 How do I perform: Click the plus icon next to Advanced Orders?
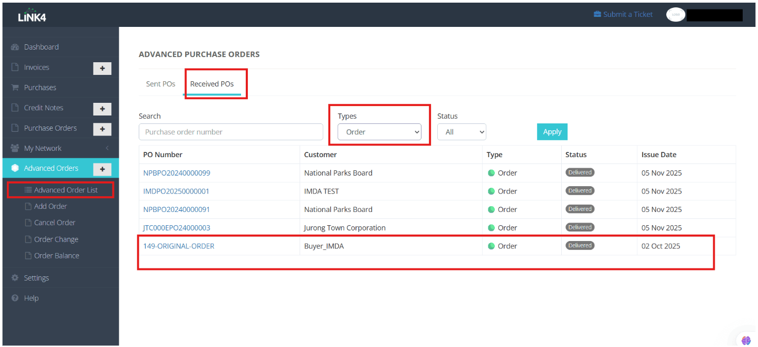coord(102,169)
